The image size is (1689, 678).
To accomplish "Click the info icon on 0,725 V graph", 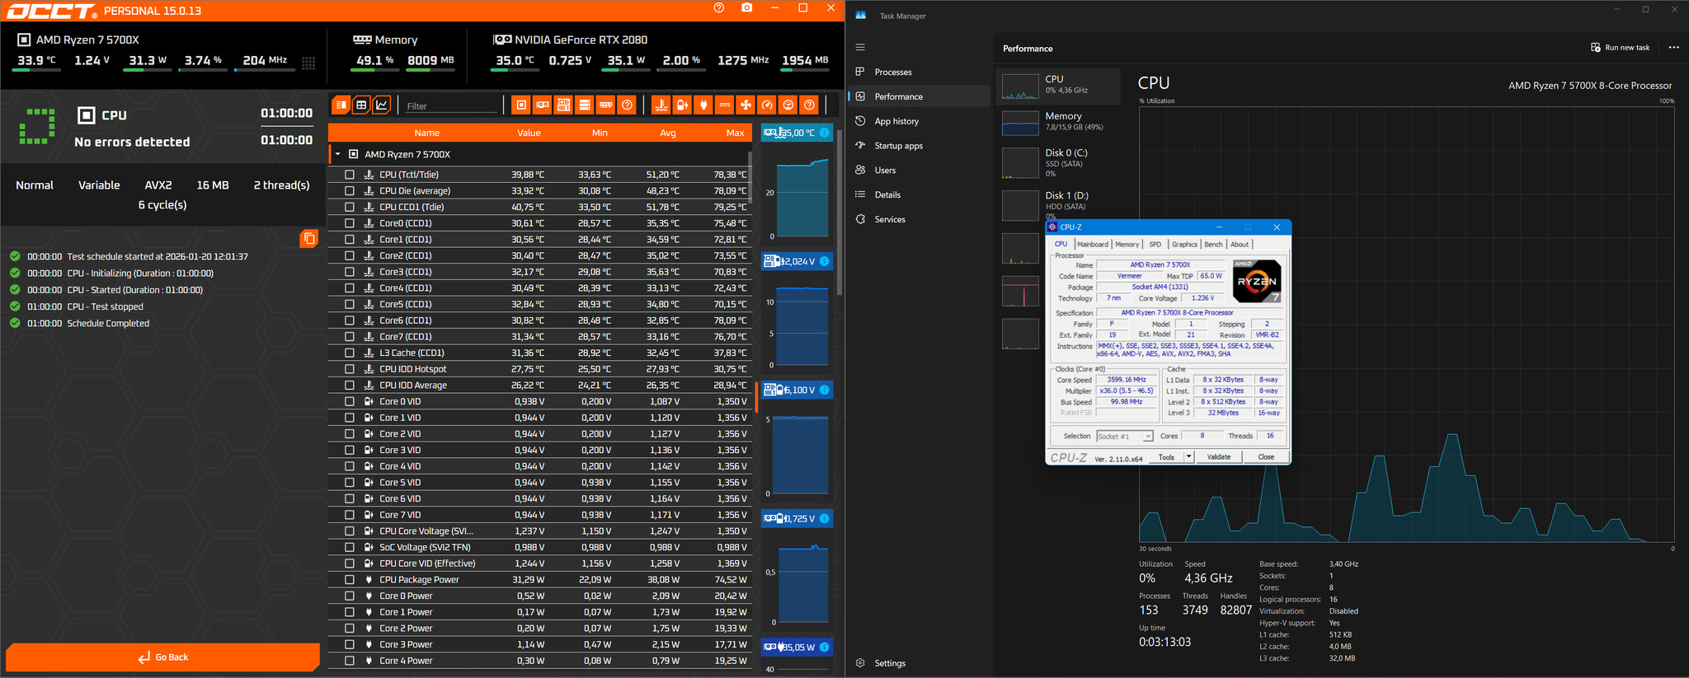I will pos(824,518).
